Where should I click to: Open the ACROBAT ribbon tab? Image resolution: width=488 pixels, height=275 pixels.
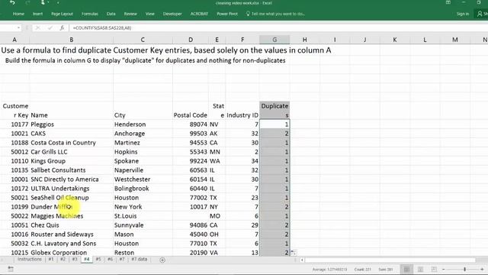coord(199,14)
